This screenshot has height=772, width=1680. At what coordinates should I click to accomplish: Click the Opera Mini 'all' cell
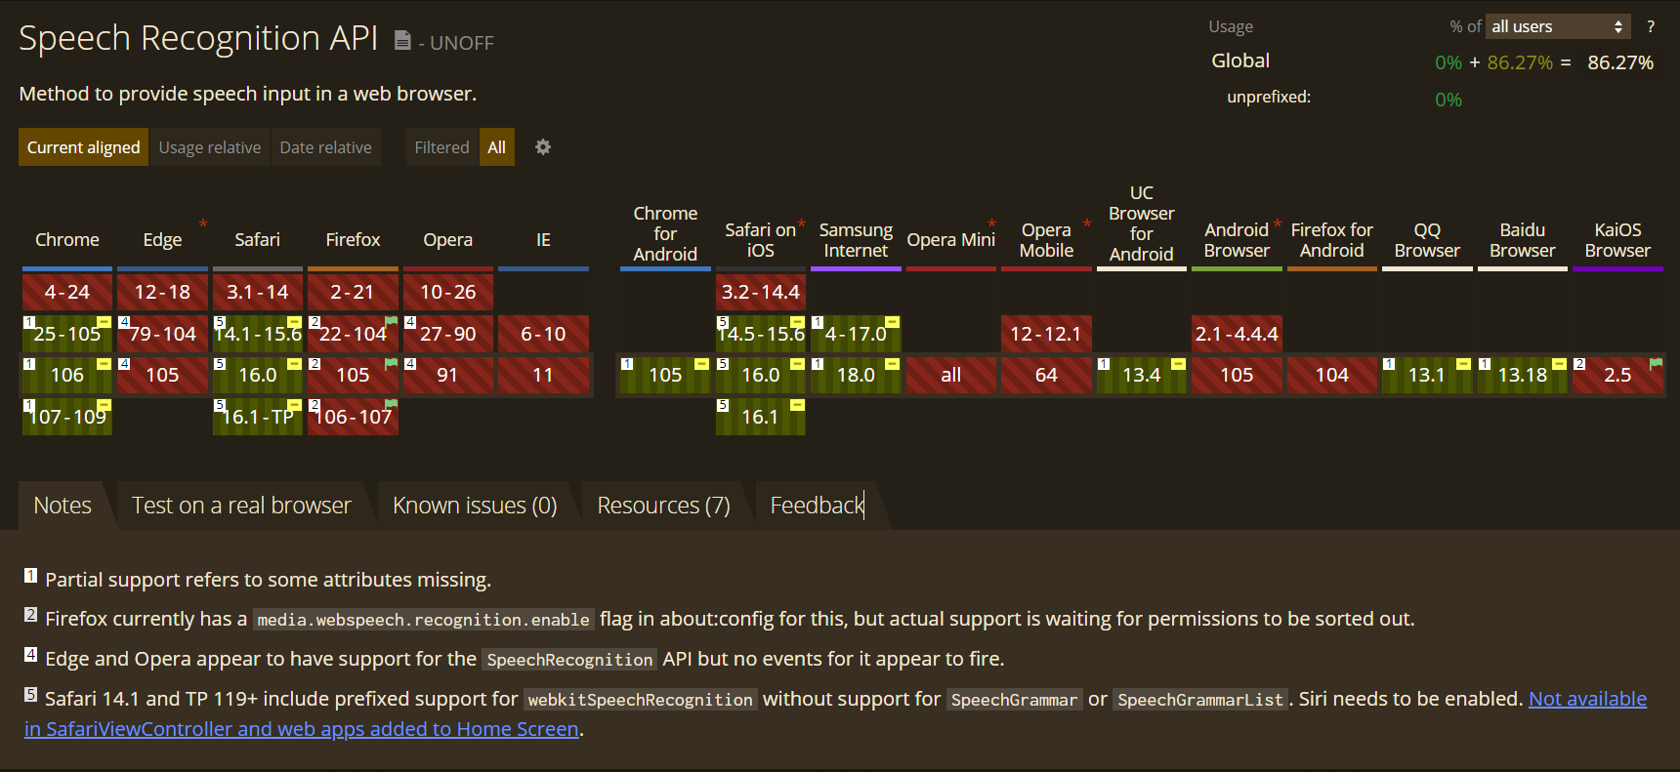point(951,375)
